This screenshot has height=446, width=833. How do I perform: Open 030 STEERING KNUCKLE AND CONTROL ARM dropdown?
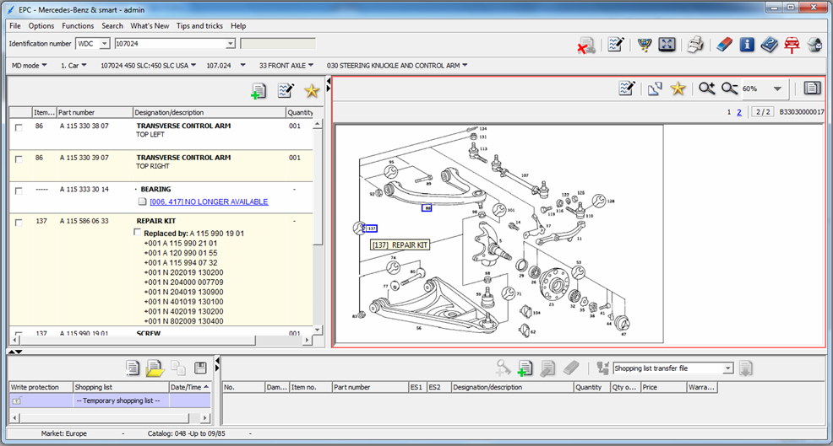397,65
